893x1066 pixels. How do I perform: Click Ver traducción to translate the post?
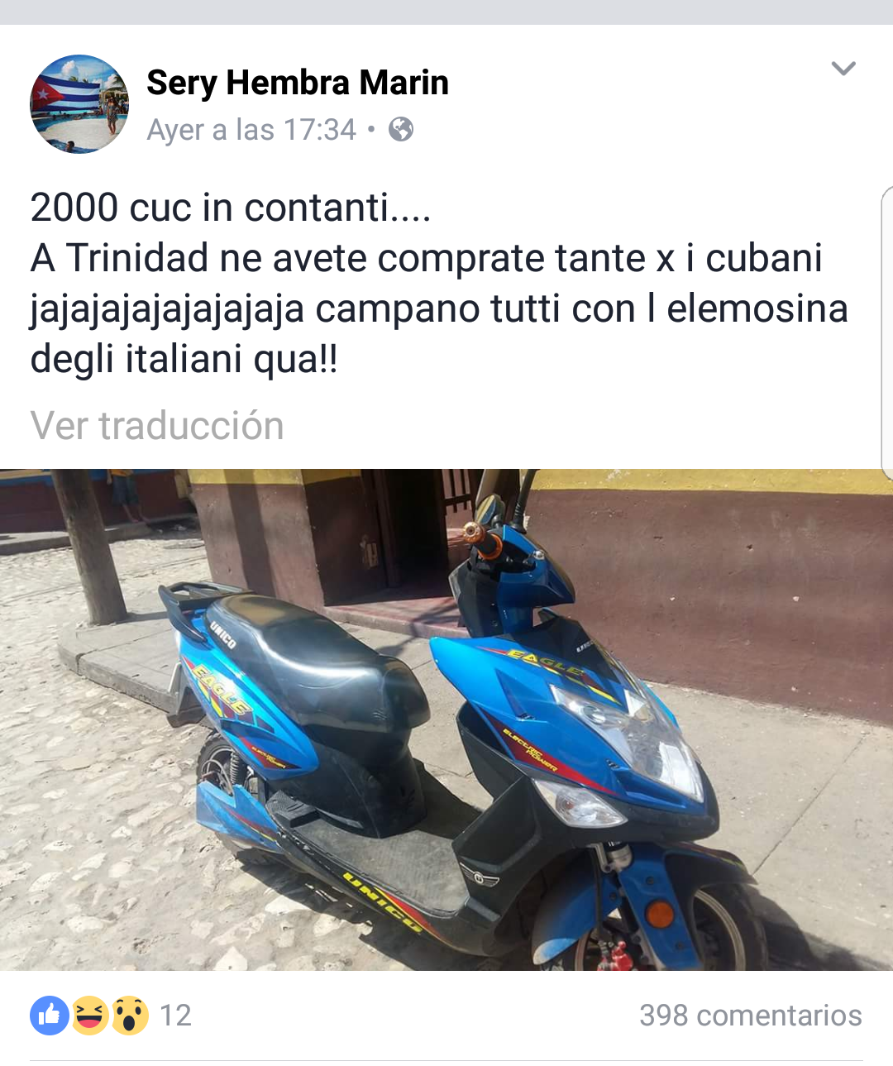coord(157,426)
